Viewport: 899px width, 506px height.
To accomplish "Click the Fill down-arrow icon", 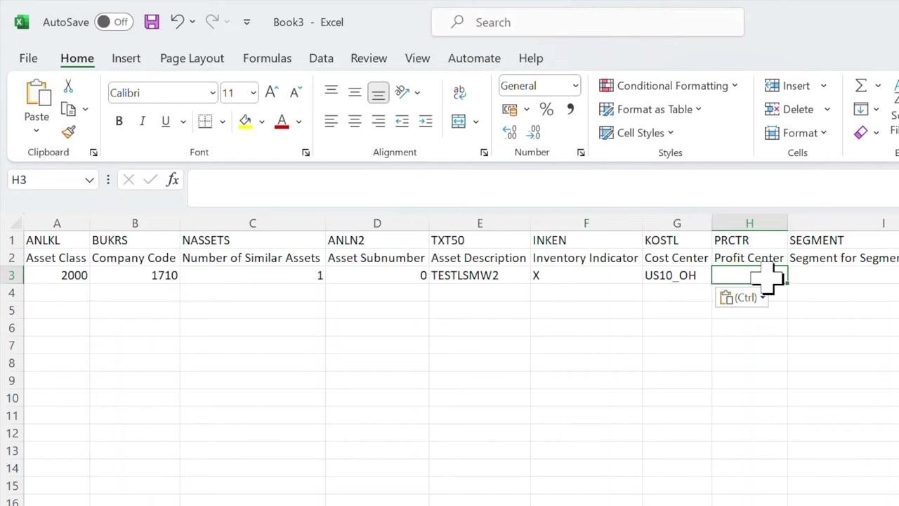I will 861,109.
